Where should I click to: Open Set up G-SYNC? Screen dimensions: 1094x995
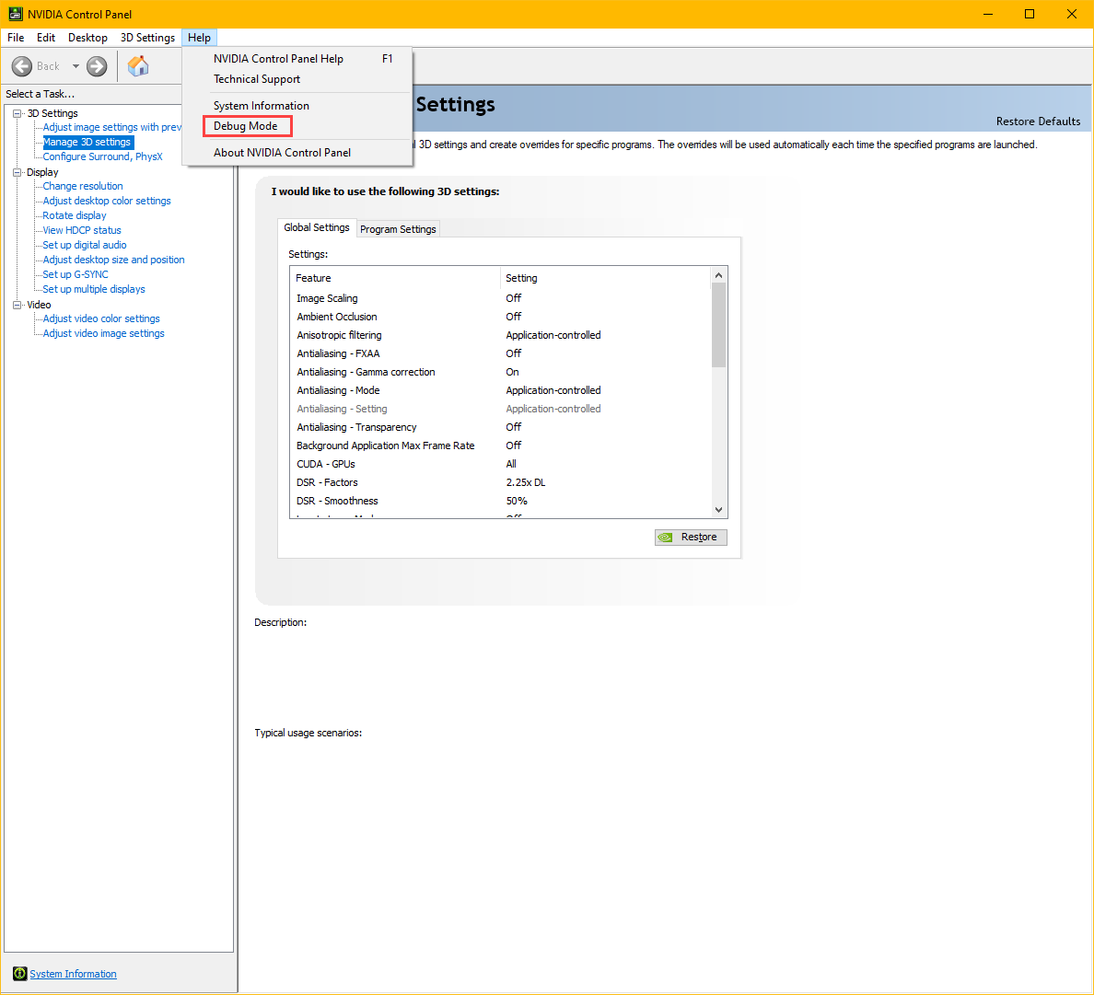click(x=76, y=274)
